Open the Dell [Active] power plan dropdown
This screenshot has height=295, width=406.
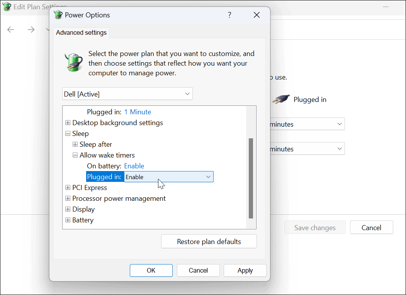127,94
